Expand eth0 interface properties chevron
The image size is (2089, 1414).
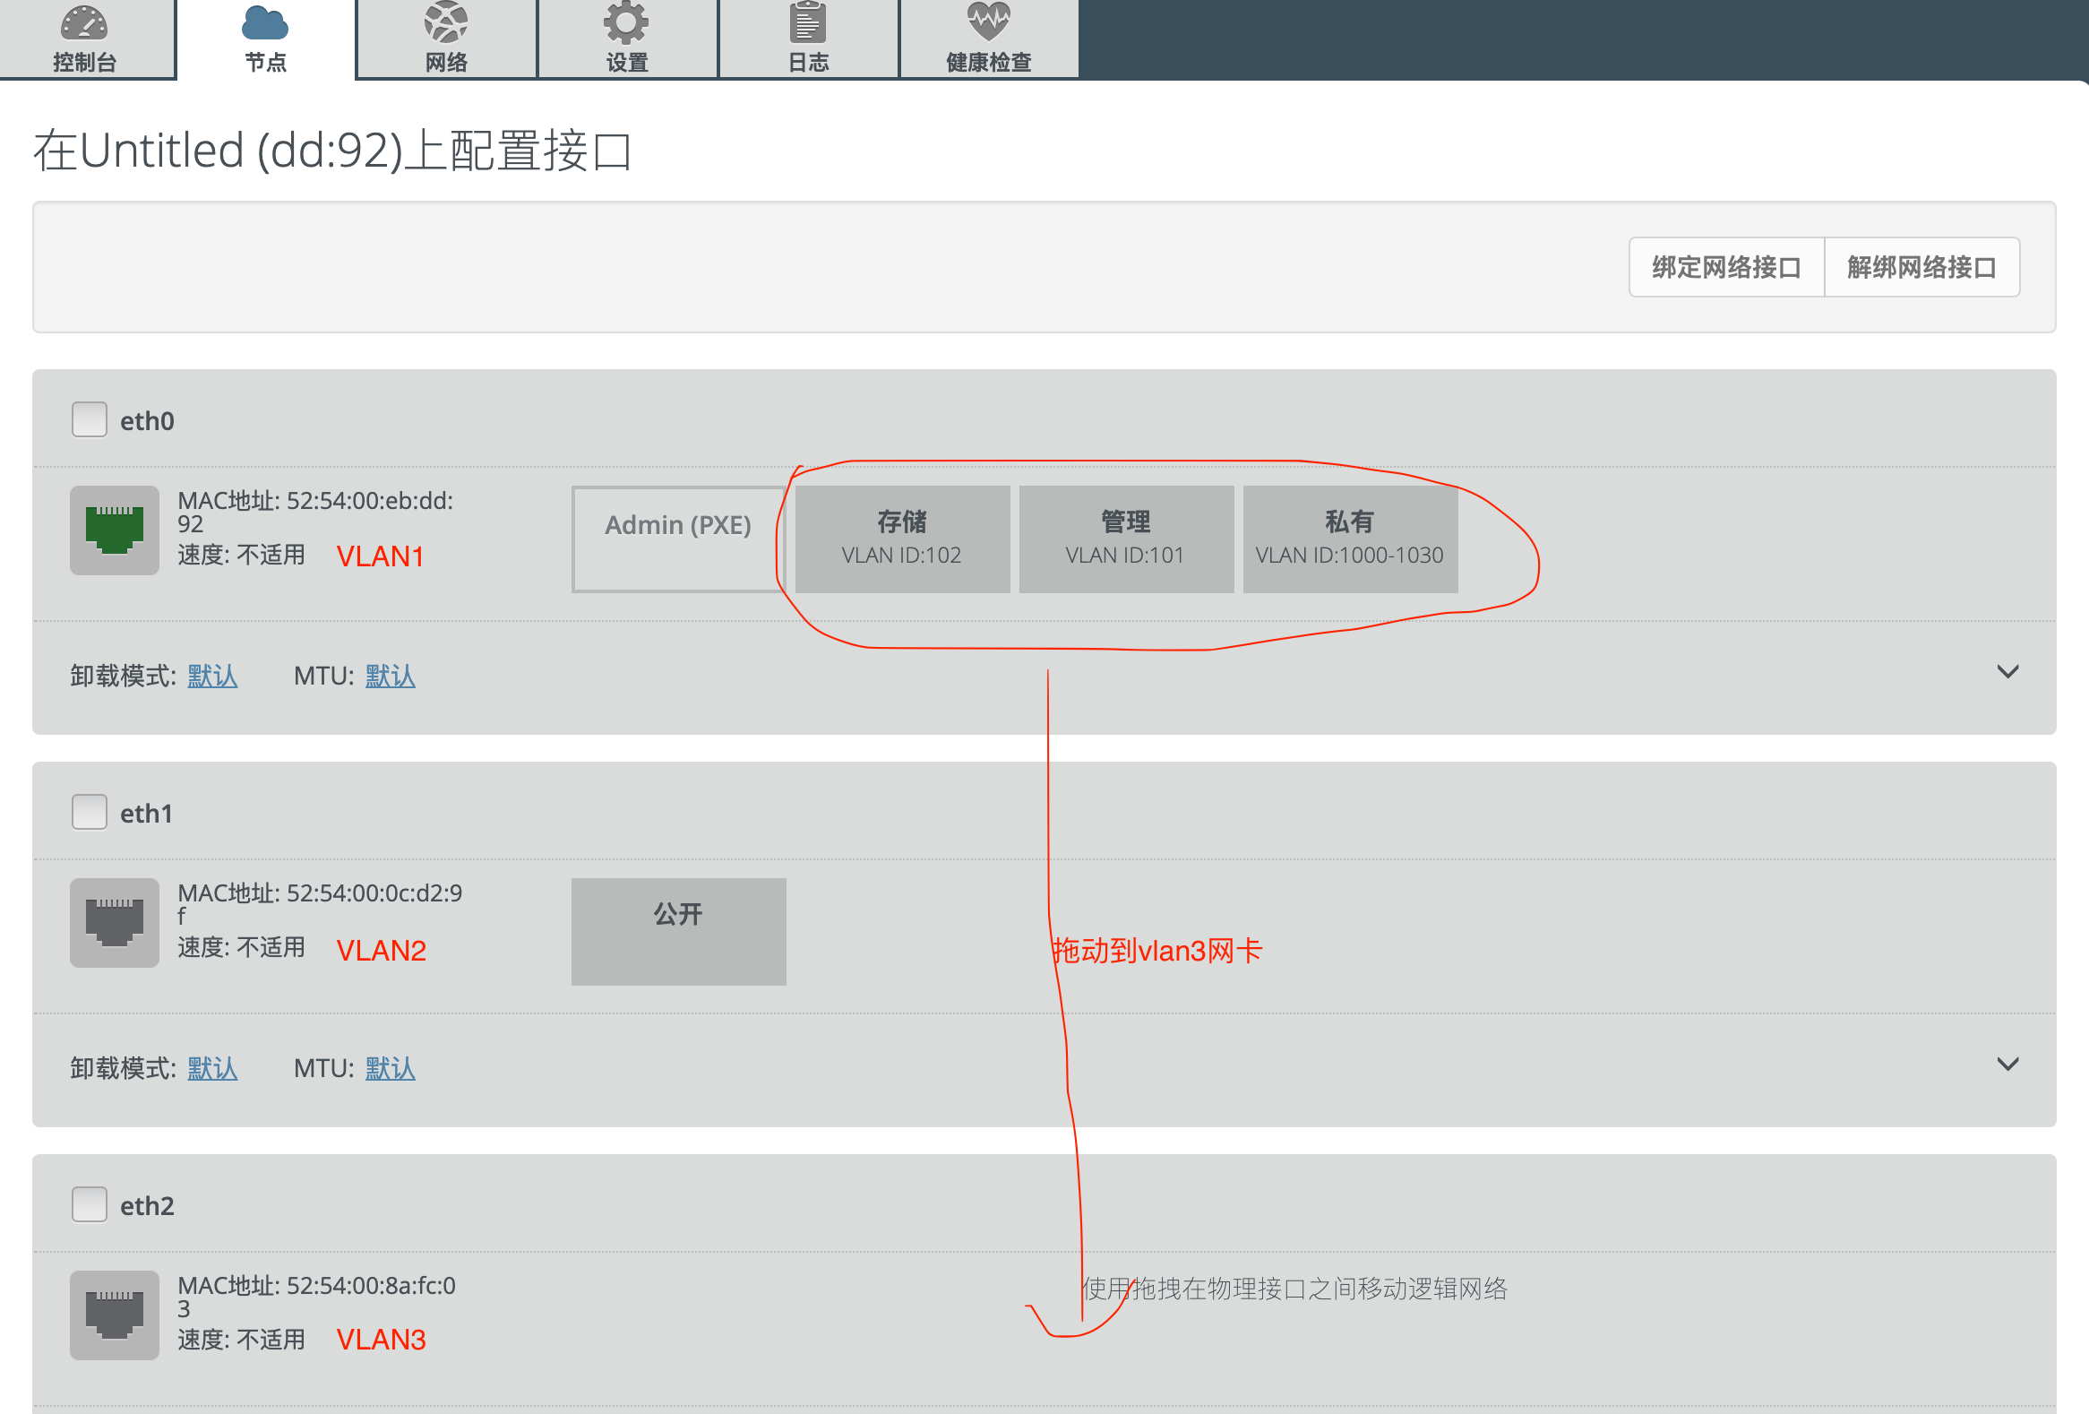(x=2007, y=672)
